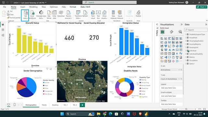Select the Python visual icon
208x117 pixels.
click(x=181, y=53)
